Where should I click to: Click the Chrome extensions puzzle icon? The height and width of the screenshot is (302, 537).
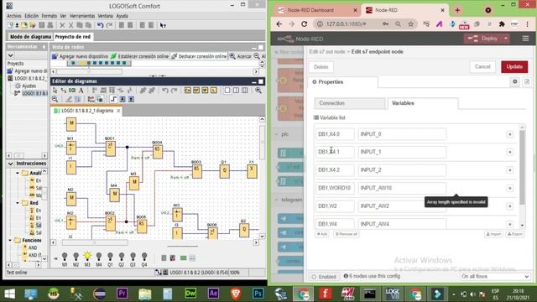(x=502, y=24)
